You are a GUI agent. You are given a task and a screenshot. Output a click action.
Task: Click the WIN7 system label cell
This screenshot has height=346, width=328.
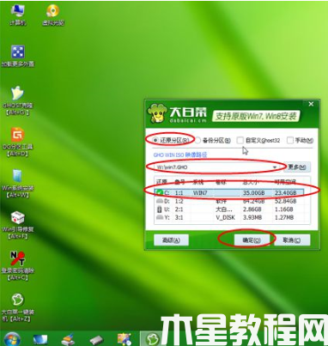tap(200, 192)
